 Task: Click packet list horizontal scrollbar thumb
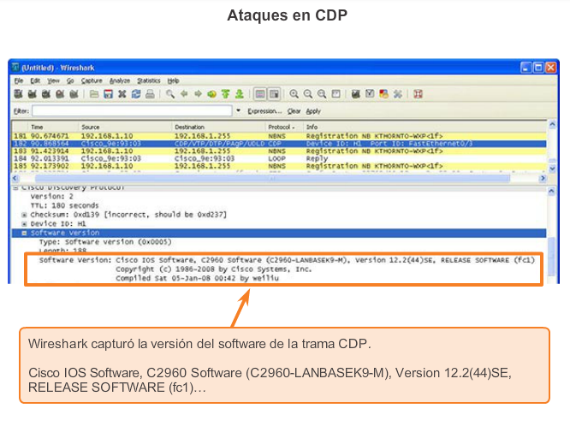[273, 178]
